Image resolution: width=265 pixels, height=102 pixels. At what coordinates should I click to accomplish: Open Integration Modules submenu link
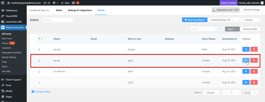(x=12, y=53)
